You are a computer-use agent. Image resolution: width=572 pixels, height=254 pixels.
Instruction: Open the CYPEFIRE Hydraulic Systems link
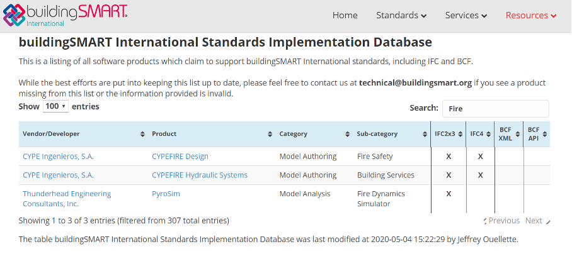click(x=199, y=175)
